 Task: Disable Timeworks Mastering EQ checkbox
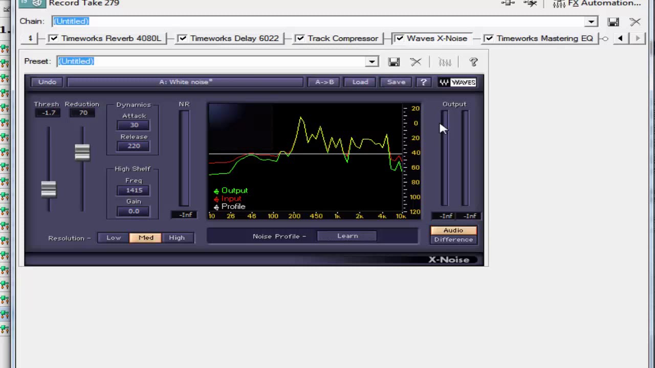489,38
